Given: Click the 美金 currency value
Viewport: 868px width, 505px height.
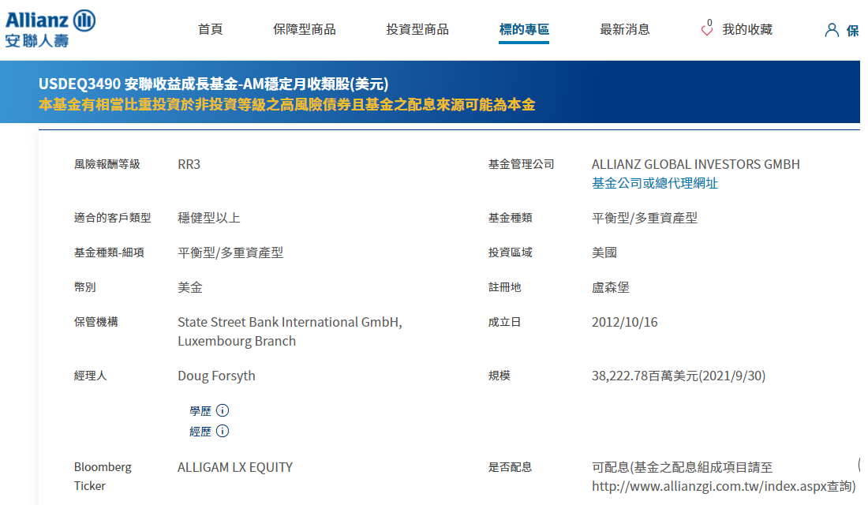Looking at the screenshot, I should [x=190, y=287].
